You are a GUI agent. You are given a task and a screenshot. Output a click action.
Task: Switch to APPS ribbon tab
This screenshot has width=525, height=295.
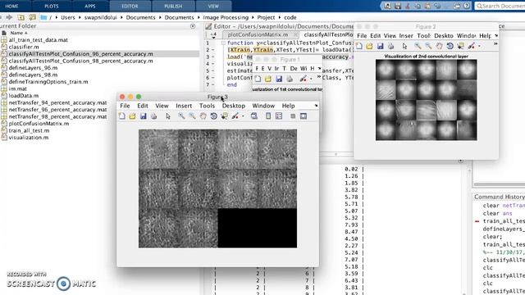click(x=89, y=6)
